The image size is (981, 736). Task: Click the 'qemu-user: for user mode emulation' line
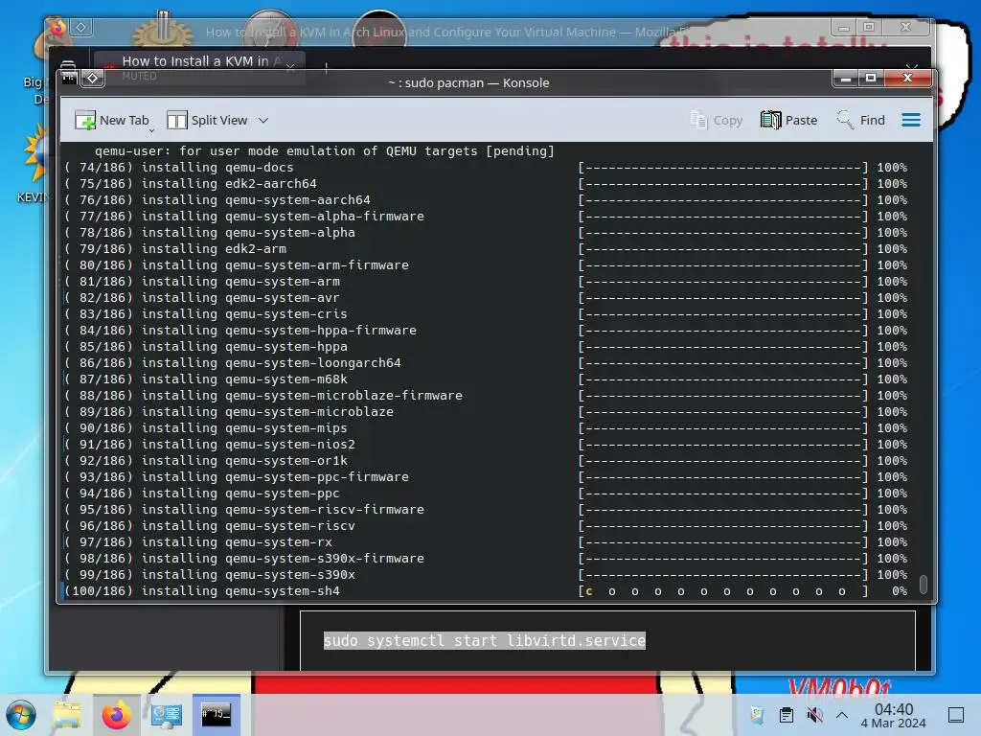click(324, 150)
